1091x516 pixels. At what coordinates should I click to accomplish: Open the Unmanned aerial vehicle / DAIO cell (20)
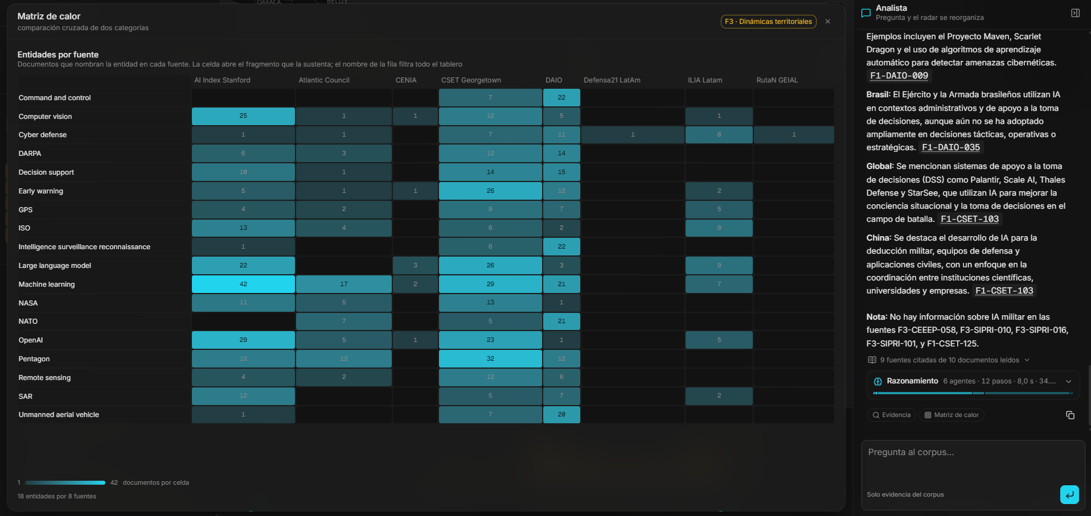tap(561, 414)
